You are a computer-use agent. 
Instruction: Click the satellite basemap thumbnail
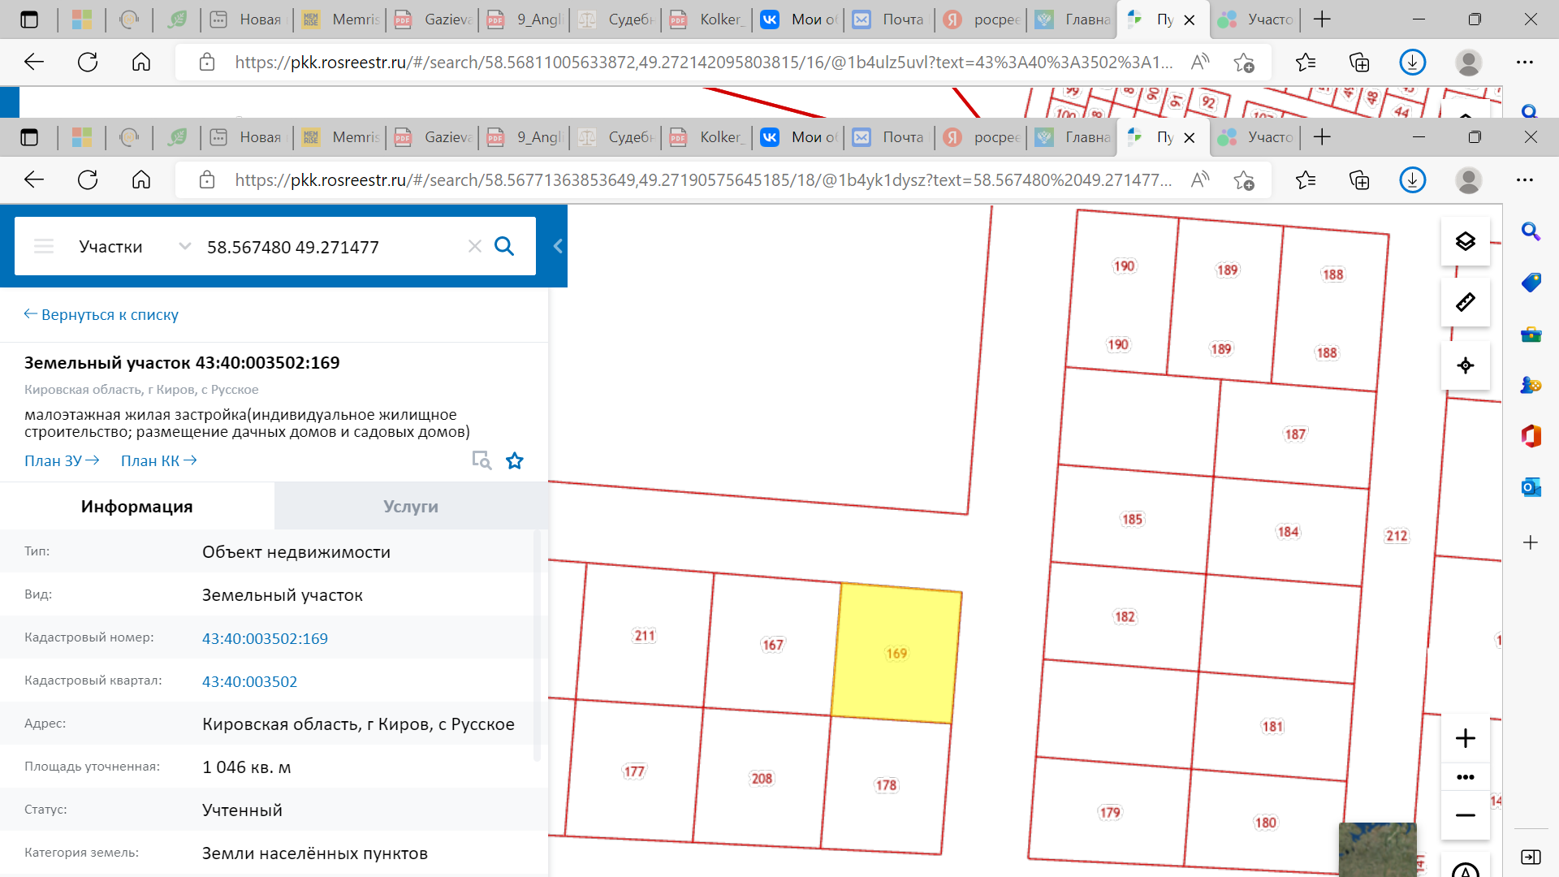(x=1377, y=849)
